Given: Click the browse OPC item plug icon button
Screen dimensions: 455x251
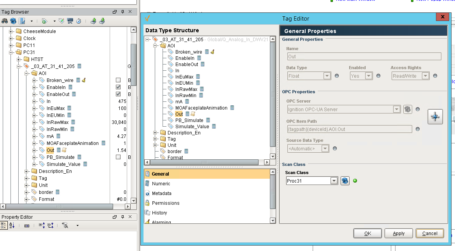Looking at the screenshot, I should tap(435, 117).
